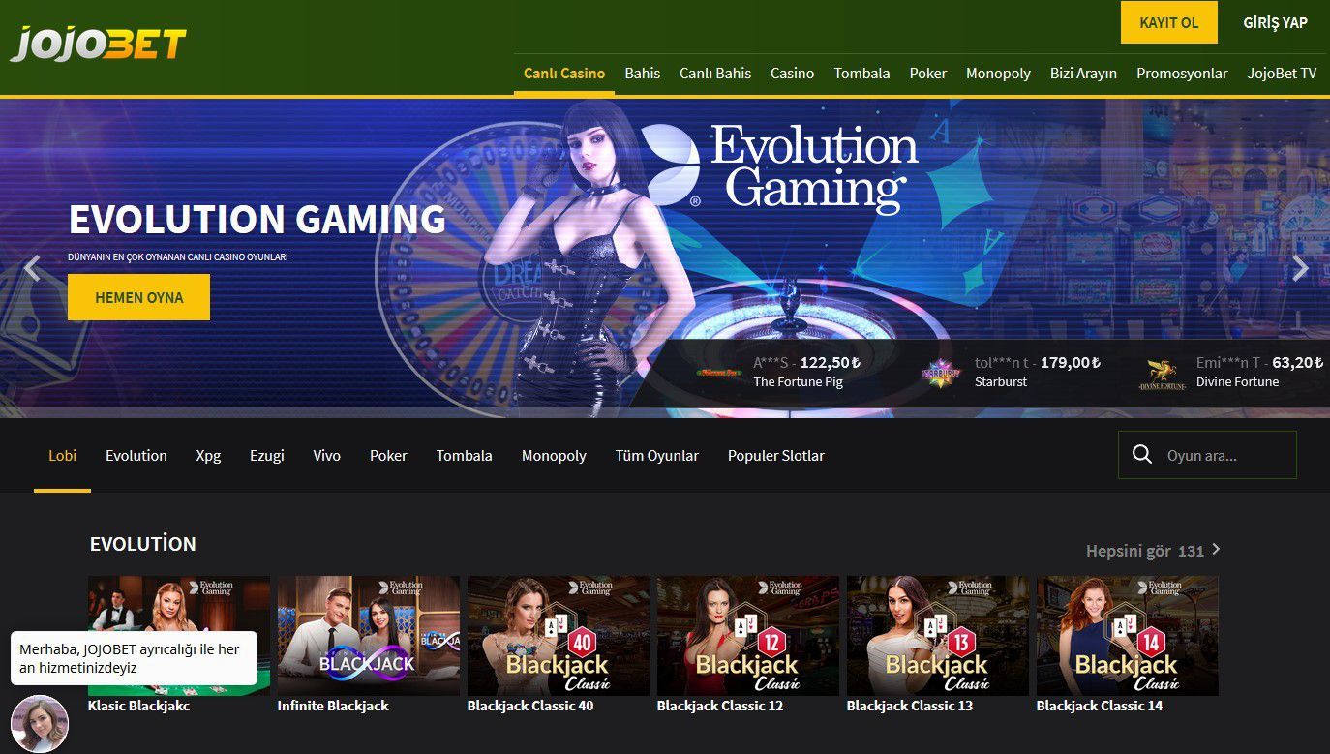Open the Bahis menu item
1330x754 pixels.
643,74
